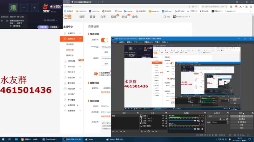Select the 图像 2 image source icon
Screen dimensions: 254x142
click(141, 116)
